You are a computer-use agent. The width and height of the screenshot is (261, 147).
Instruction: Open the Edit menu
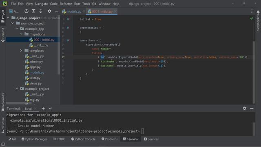[21, 4]
